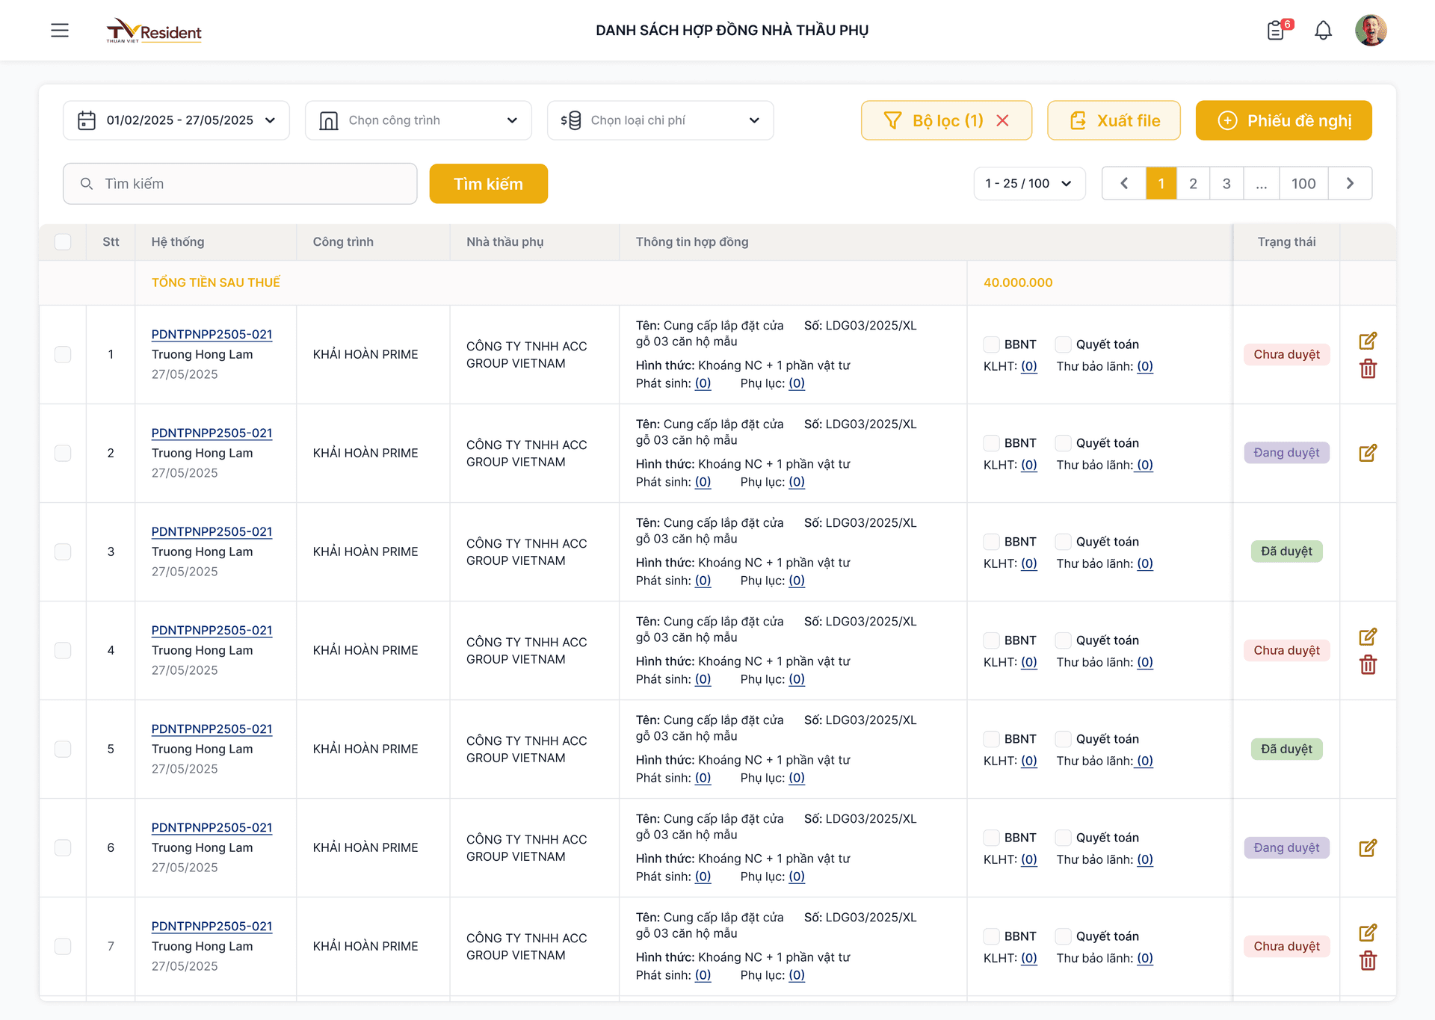This screenshot has width=1435, height=1020.
Task: Click the edit icon for row 1
Action: point(1368,341)
